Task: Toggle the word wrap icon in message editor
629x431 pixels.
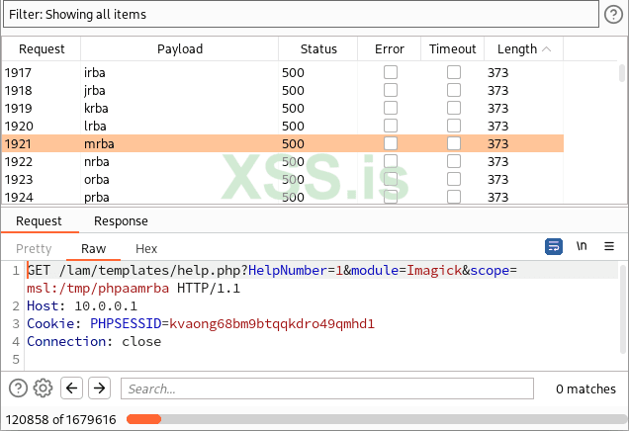Action: pyautogui.click(x=554, y=246)
